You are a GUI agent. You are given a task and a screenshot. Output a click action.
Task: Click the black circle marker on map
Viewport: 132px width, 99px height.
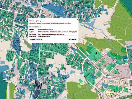[x=96, y=53]
